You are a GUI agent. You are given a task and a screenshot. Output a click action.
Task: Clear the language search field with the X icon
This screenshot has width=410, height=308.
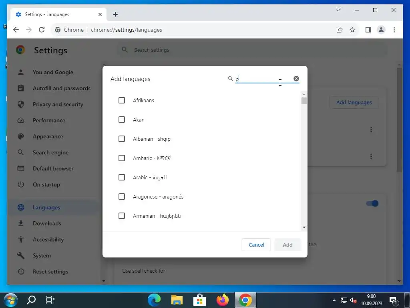pyautogui.click(x=296, y=79)
